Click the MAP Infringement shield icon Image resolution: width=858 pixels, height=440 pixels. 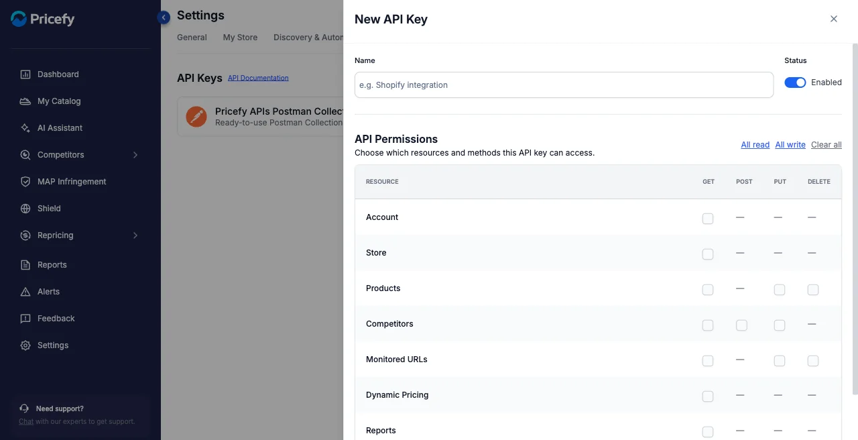tap(25, 182)
